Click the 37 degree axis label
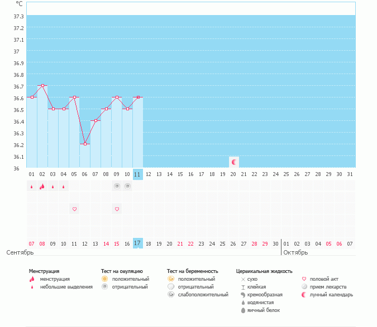 pyautogui.click(x=16, y=51)
